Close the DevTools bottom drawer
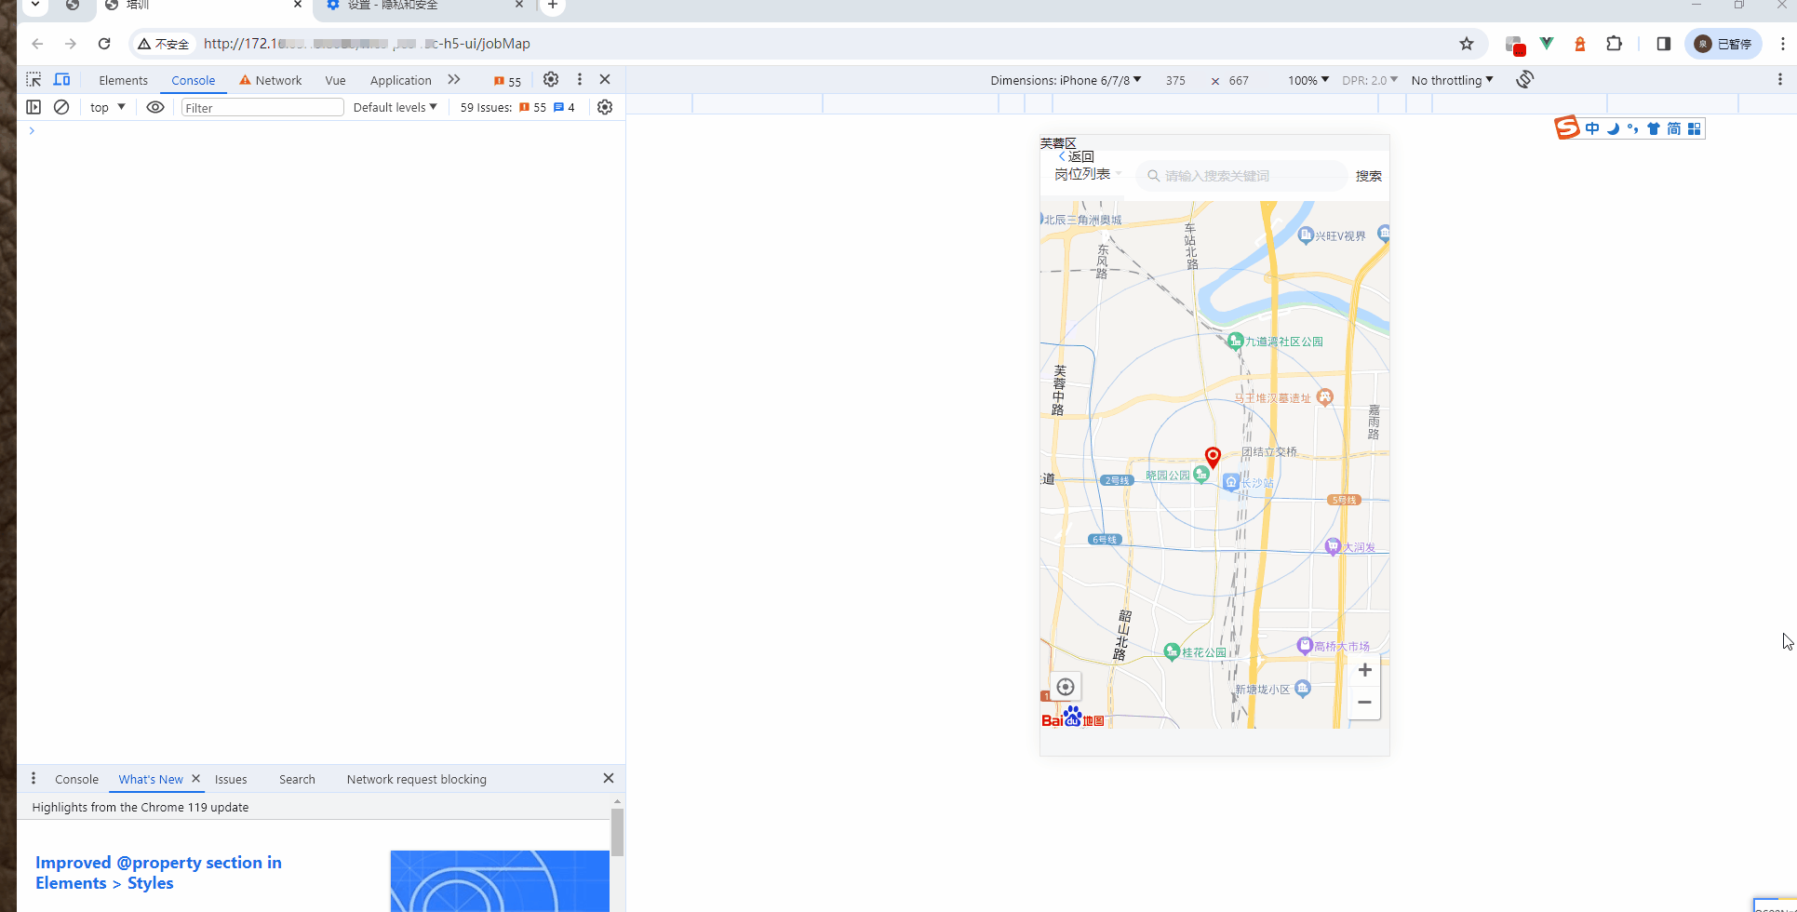 click(x=609, y=778)
